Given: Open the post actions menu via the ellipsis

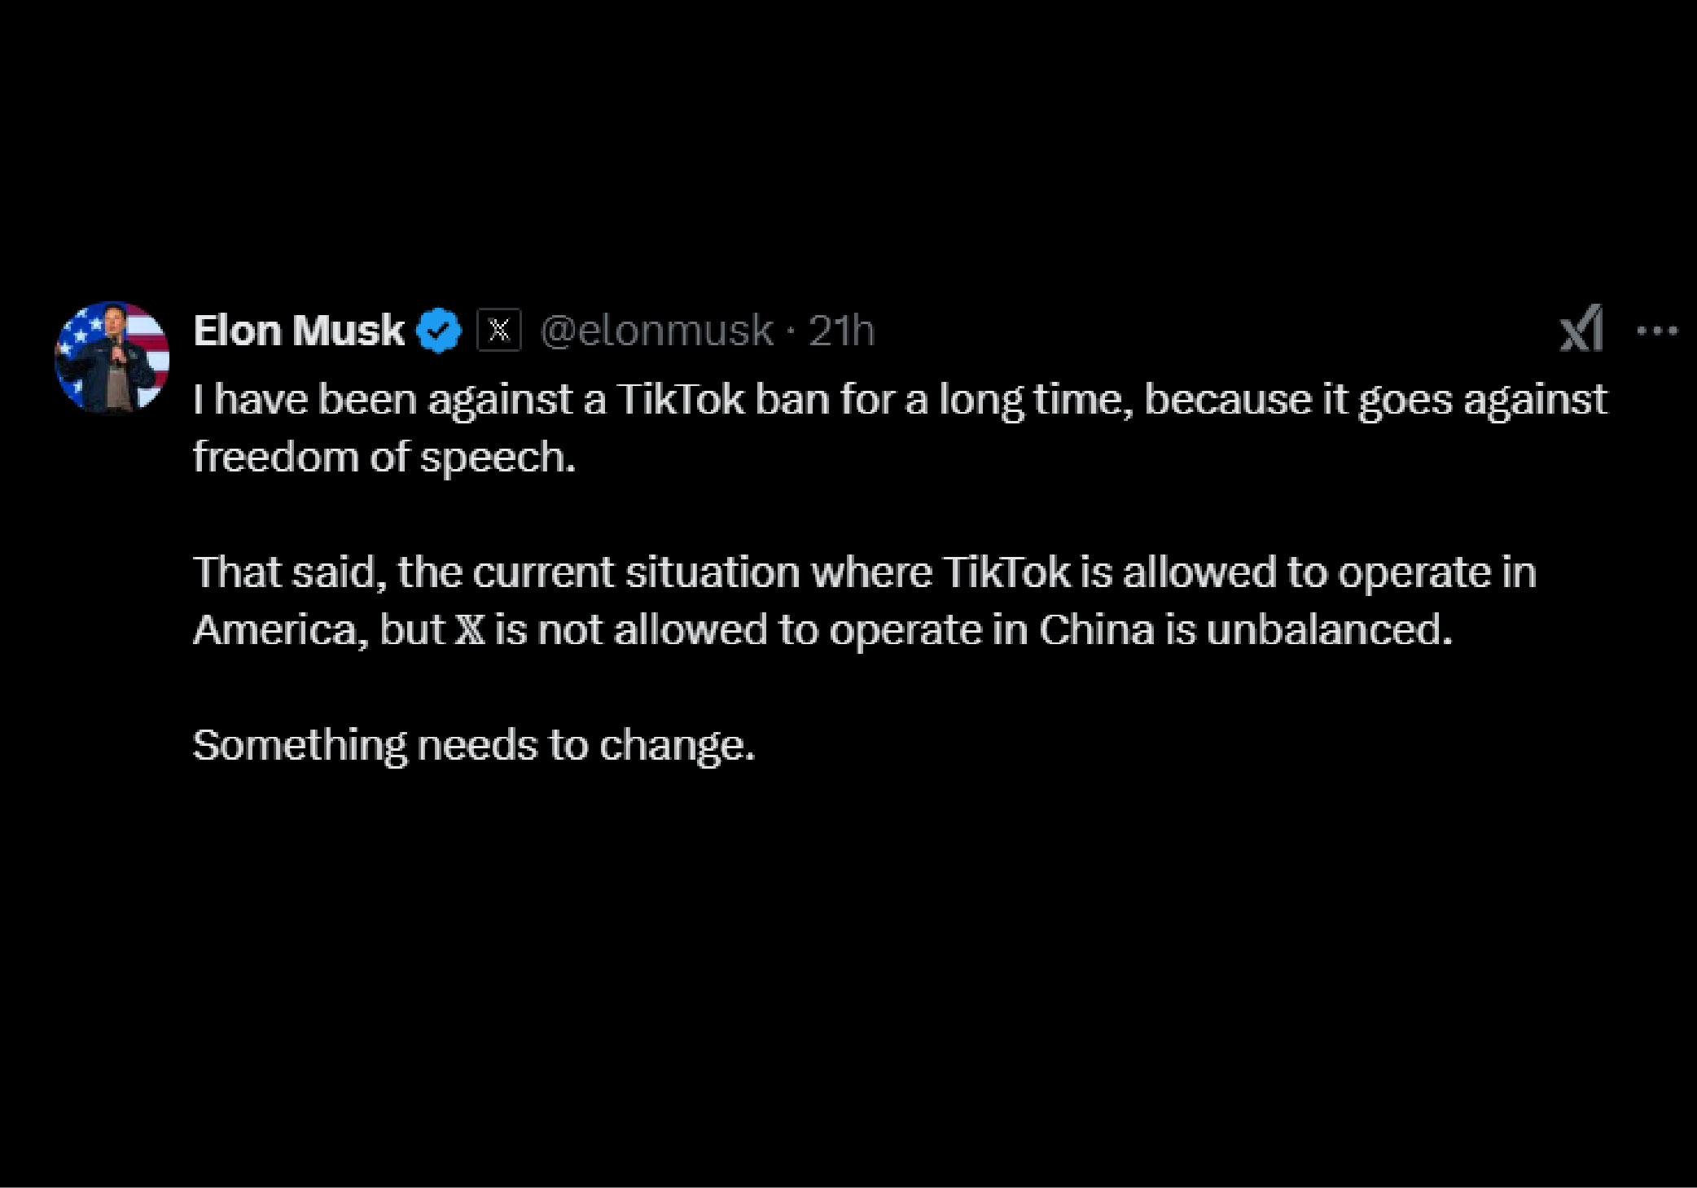Looking at the screenshot, I should (1658, 329).
